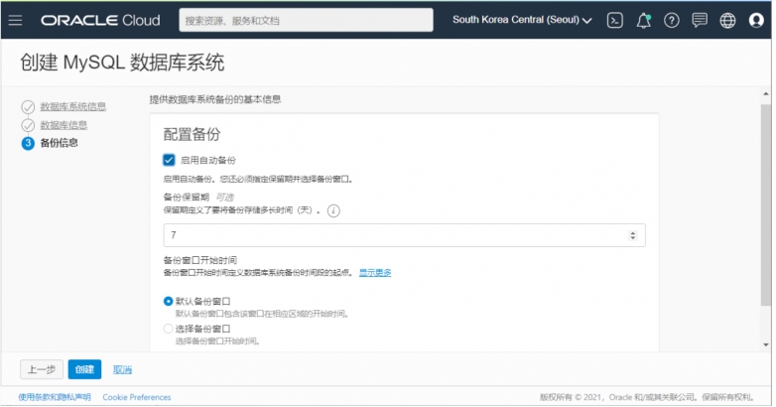The image size is (776, 407).
Task: Open Cookie Preferences link
Action: (x=137, y=397)
